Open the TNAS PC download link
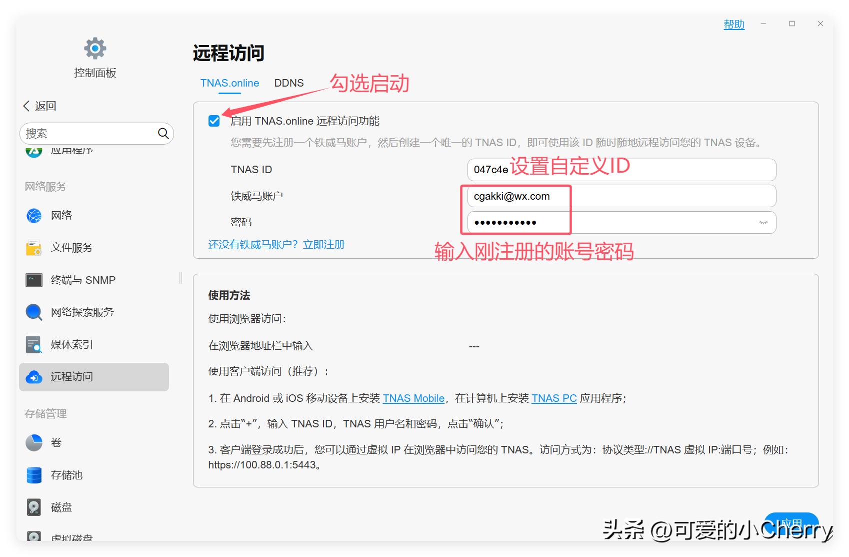 pyautogui.click(x=554, y=398)
